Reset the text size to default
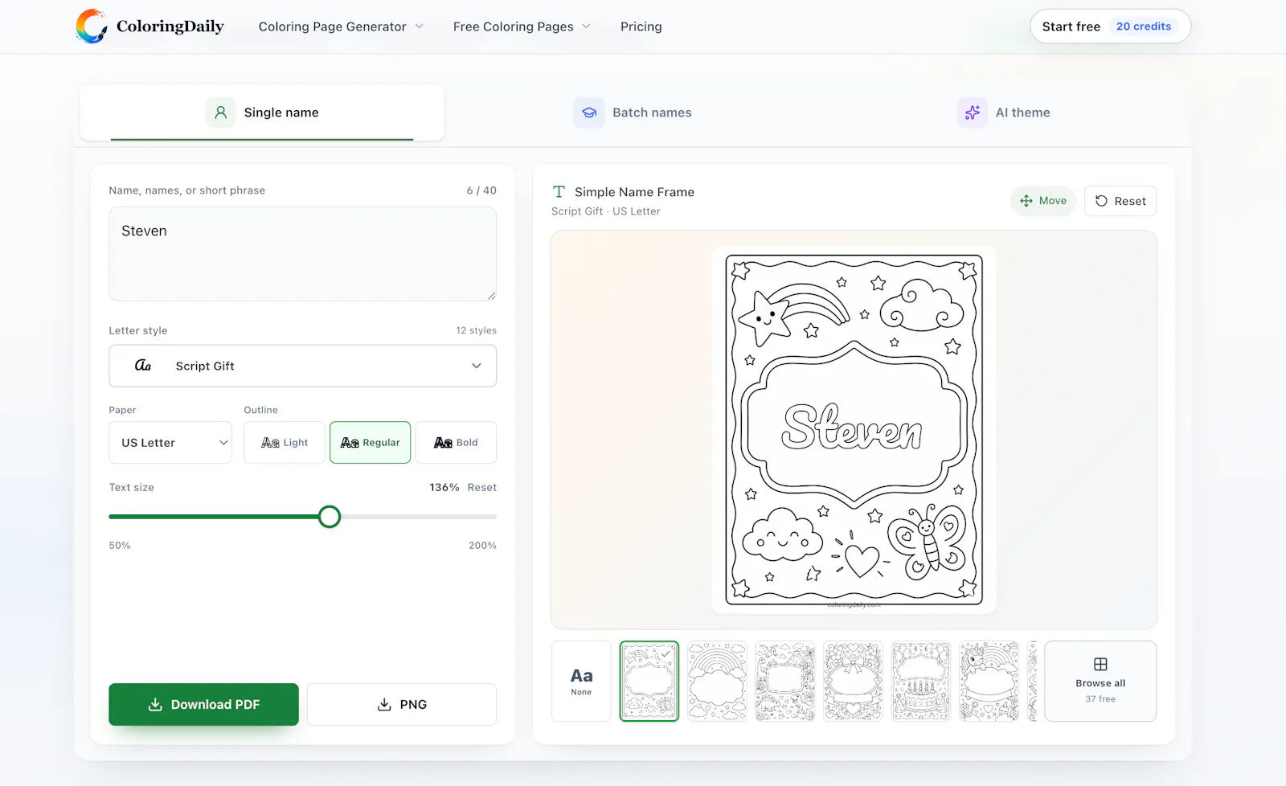Screen dimensions: 1286x786 pos(482,488)
